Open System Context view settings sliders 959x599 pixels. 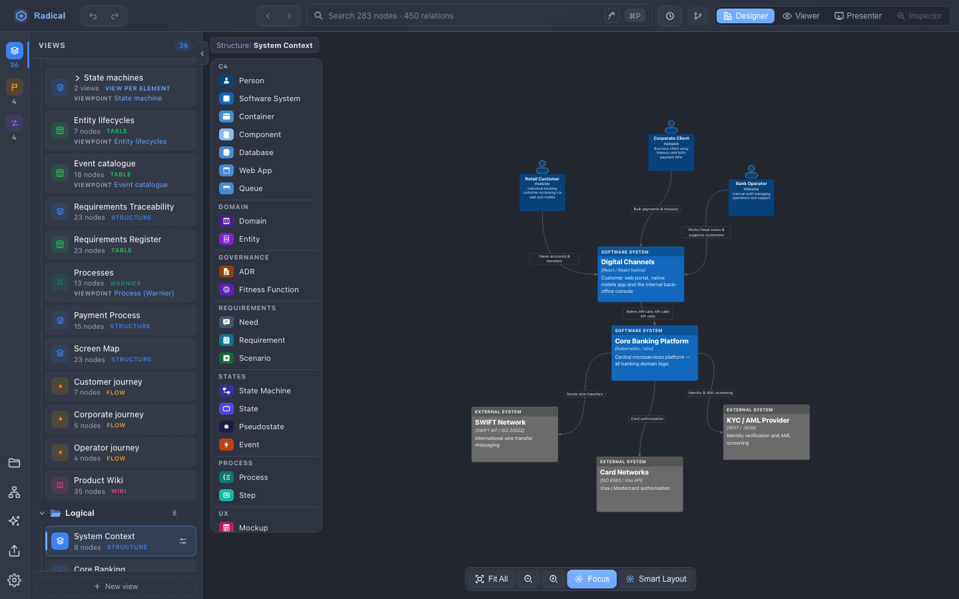(183, 541)
